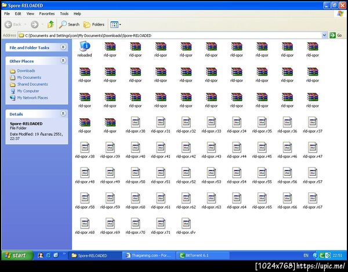The width and height of the screenshot is (348, 272).
Task: Open My Documents link
Action: pos(29,78)
